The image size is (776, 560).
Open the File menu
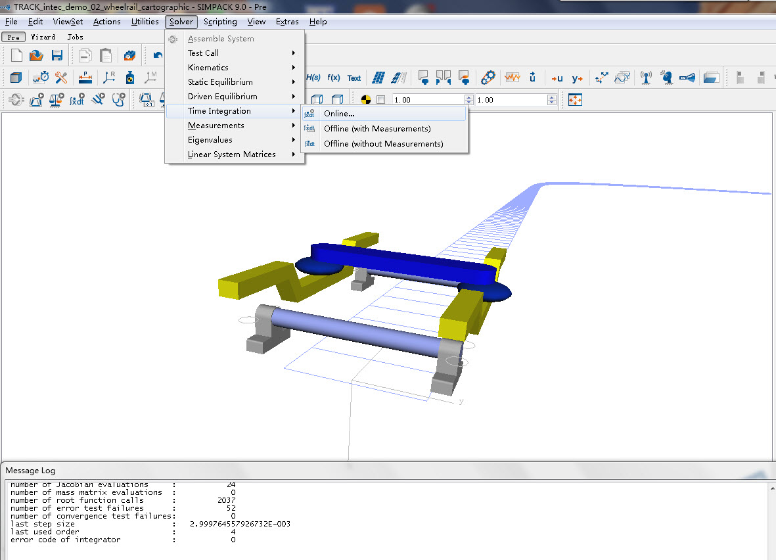(x=11, y=22)
